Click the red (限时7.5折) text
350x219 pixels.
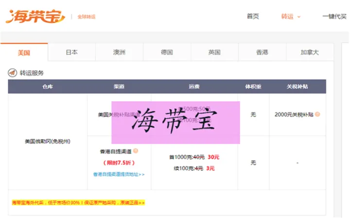point(119,163)
